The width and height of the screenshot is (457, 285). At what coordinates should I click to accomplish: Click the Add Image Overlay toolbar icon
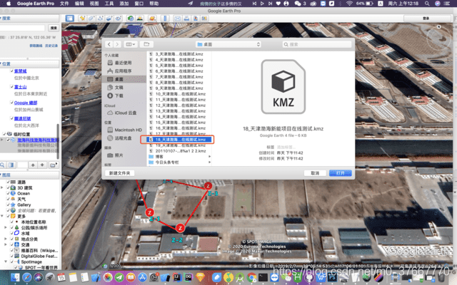[109, 19]
